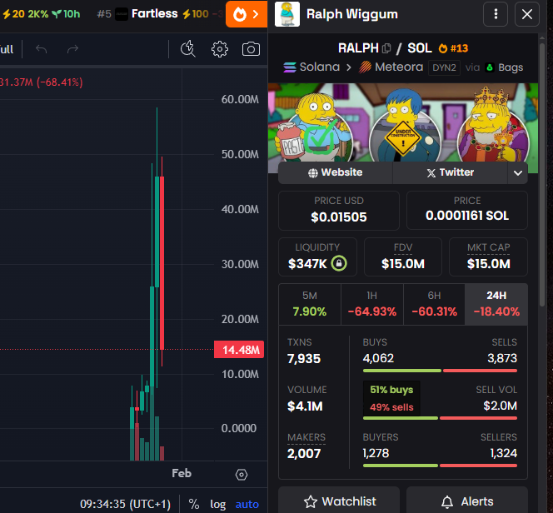
Task: Open chart settings gear icon
Action: tap(220, 49)
